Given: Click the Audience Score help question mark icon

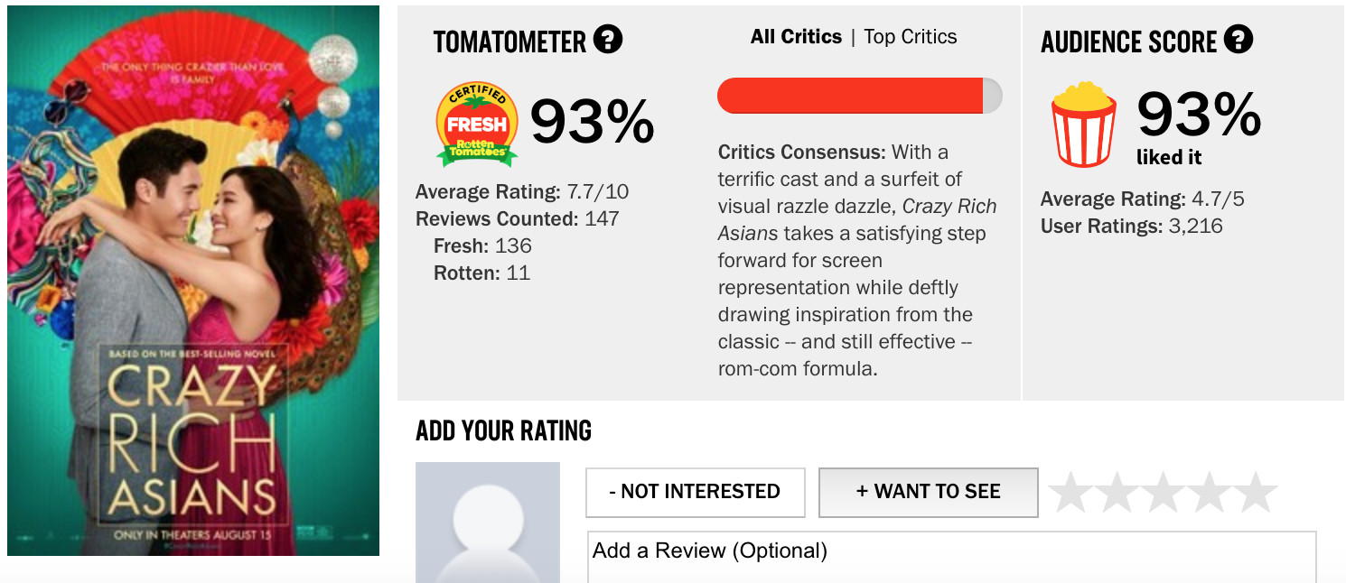Looking at the screenshot, I should [1239, 40].
